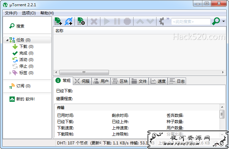Click the 健康程度: label
The width and height of the screenshot is (229, 149).
[x=64, y=98]
